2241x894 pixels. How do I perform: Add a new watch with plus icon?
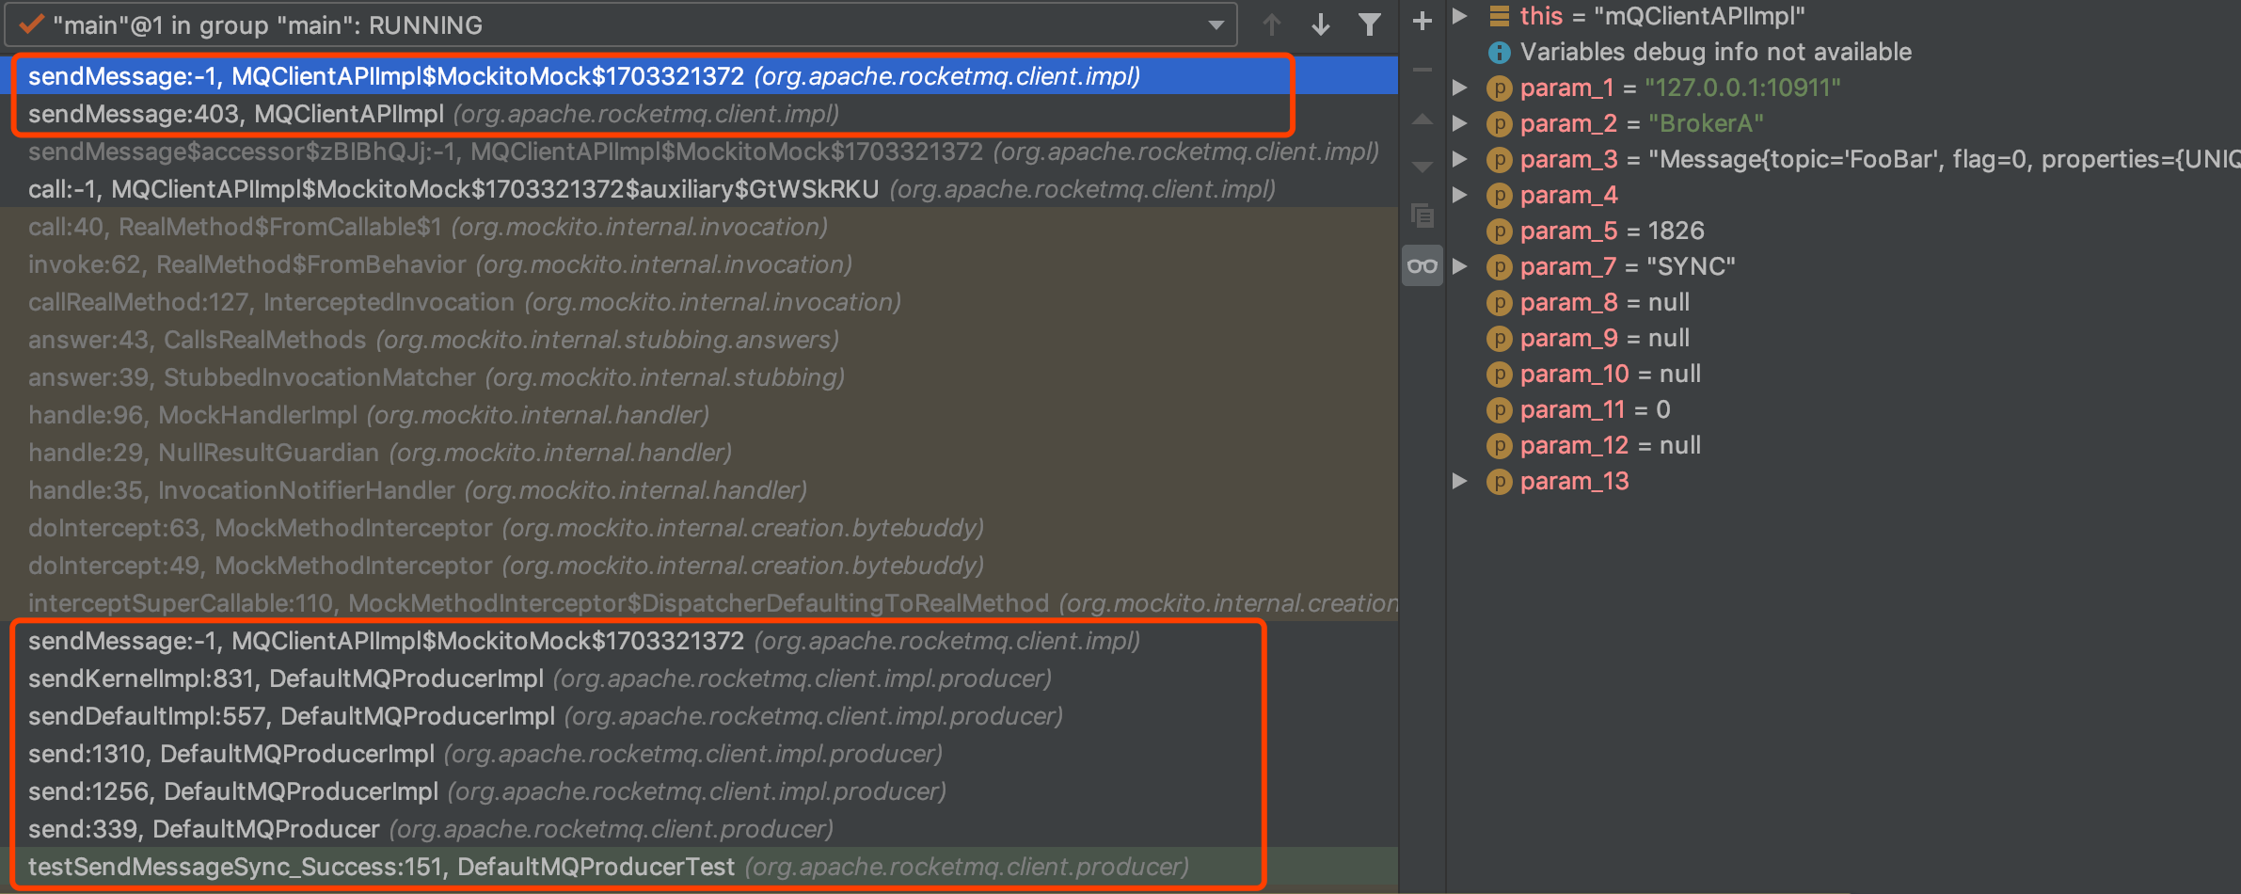click(x=1422, y=21)
